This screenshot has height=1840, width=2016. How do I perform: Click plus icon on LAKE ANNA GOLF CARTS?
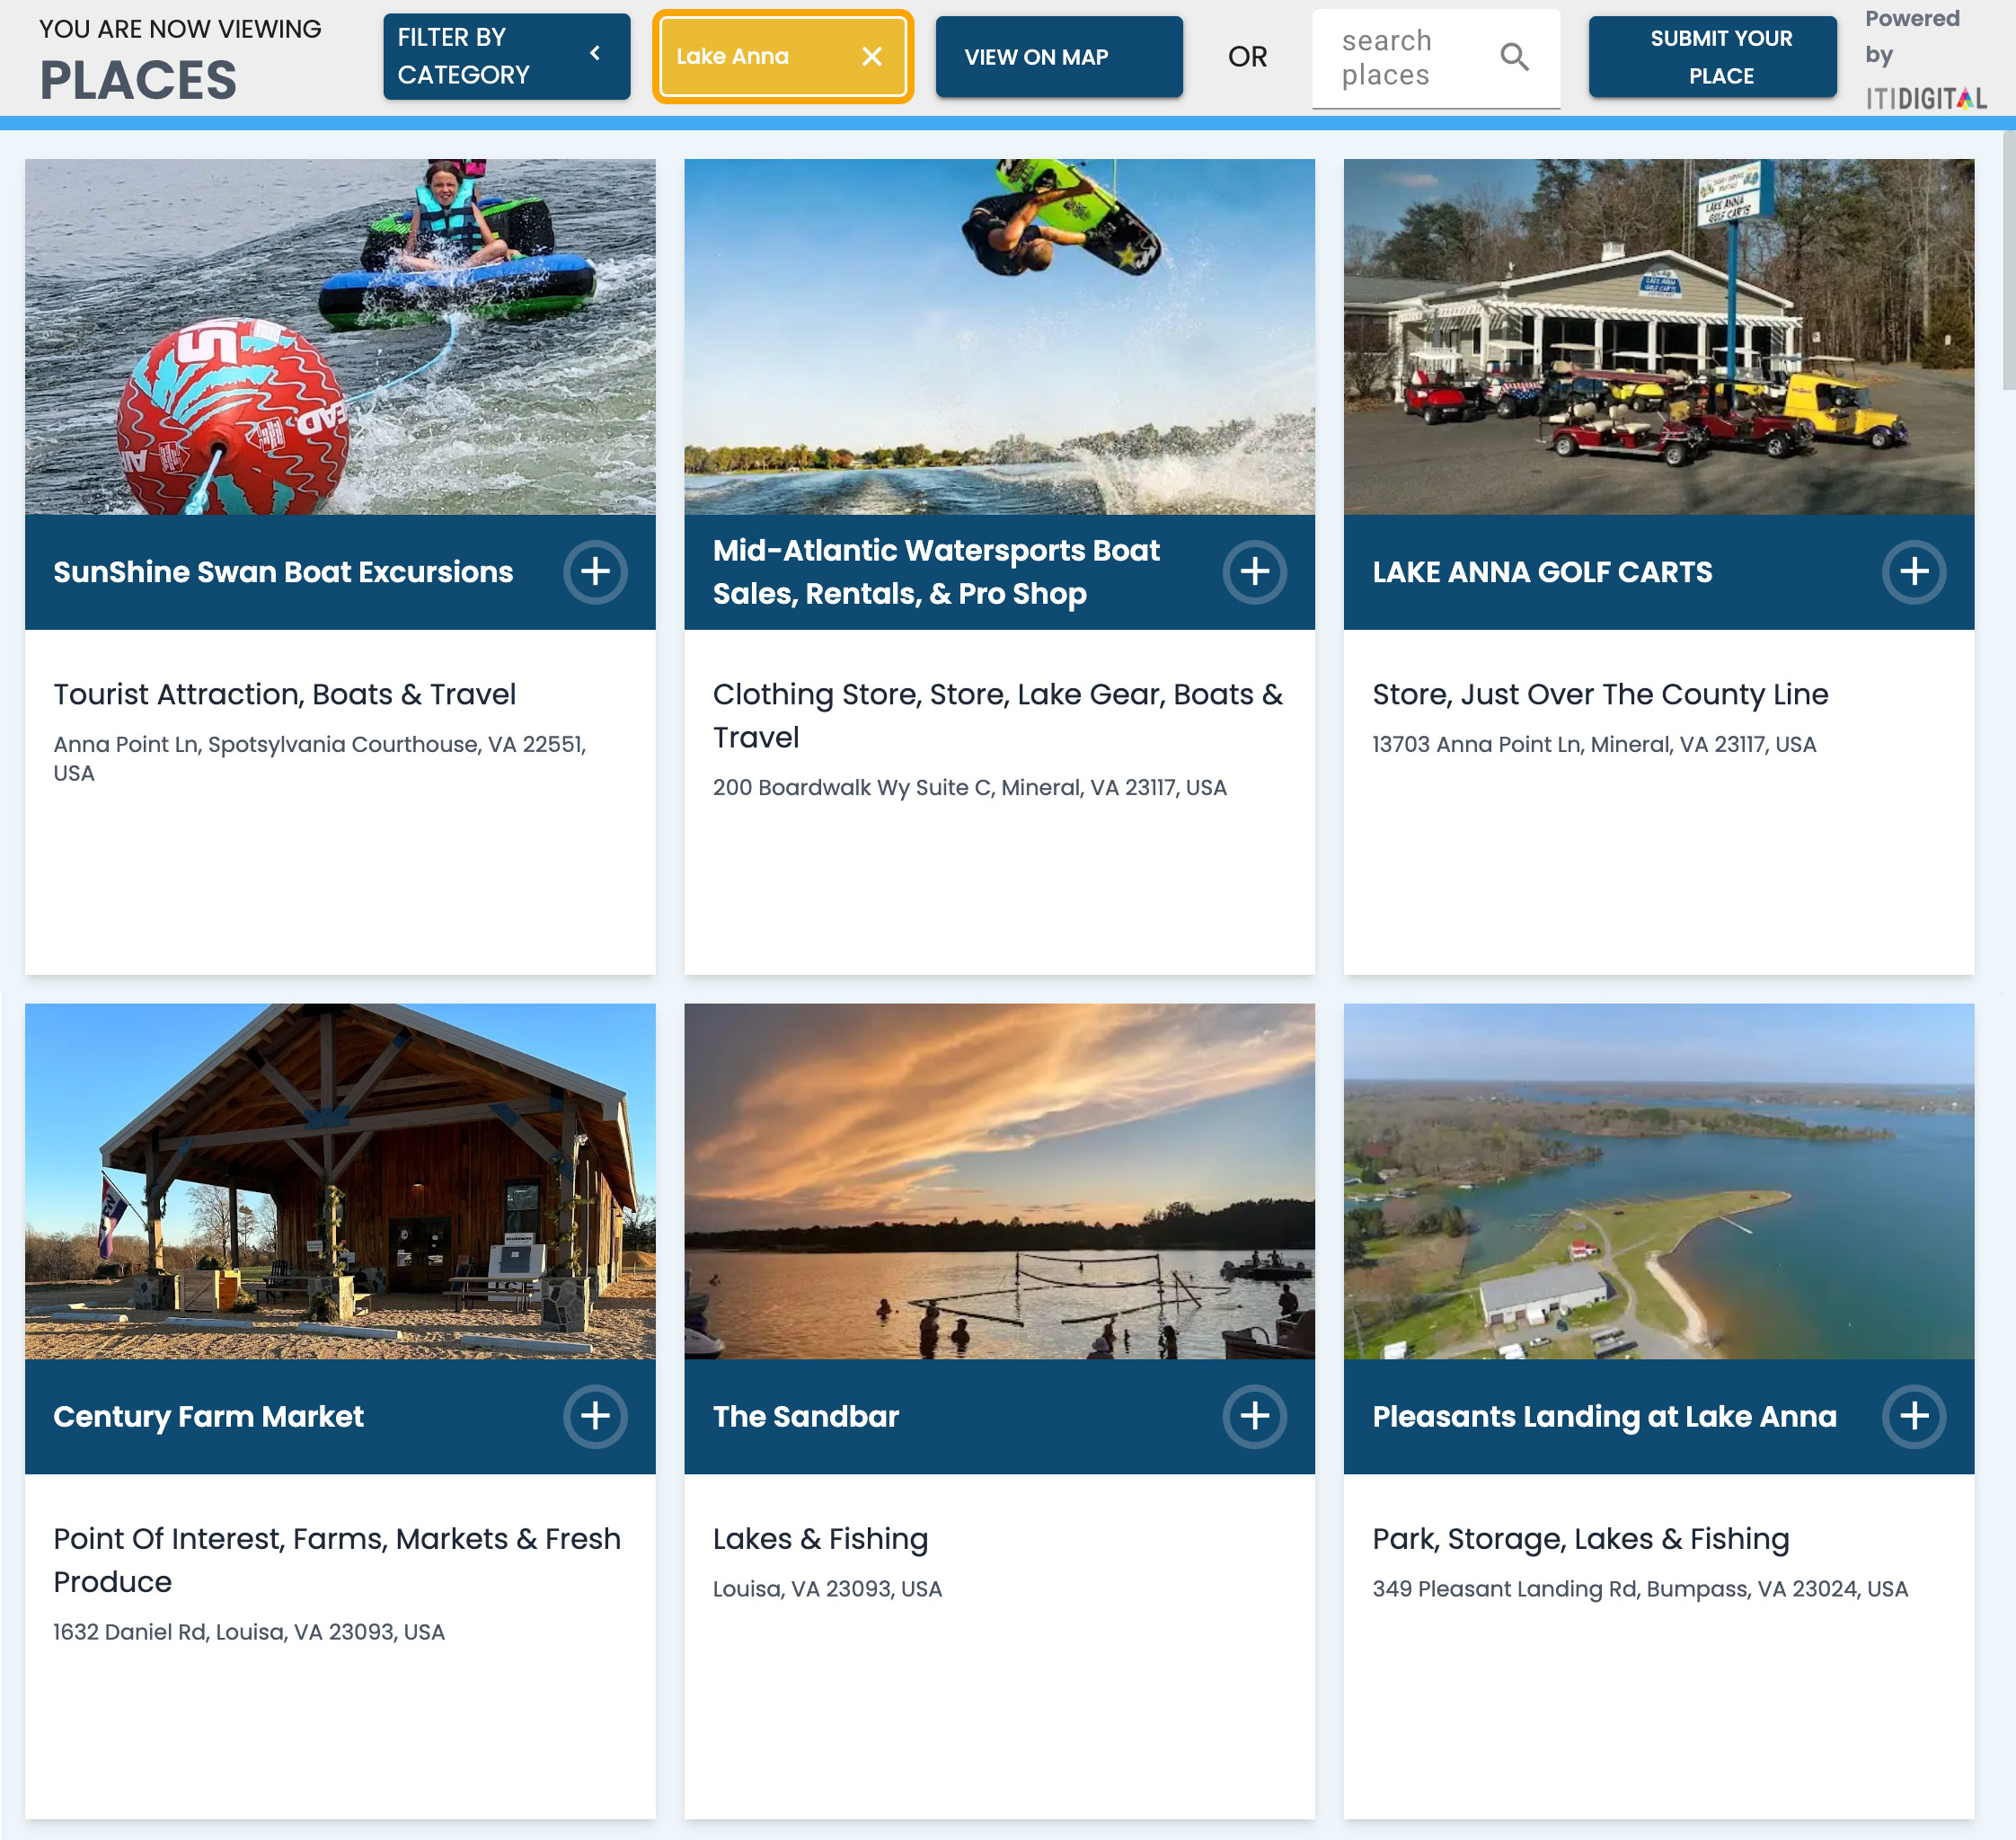1914,572
